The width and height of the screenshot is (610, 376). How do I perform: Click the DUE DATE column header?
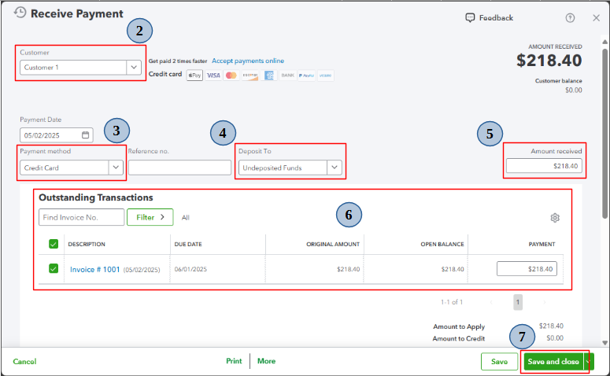tap(188, 244)
